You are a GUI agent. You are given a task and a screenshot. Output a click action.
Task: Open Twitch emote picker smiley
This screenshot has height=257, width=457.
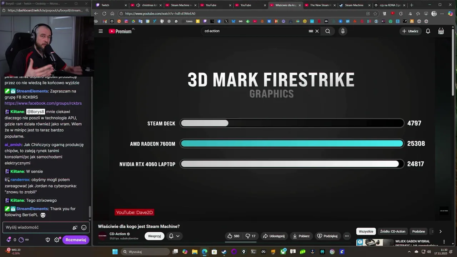click(84, 227)
